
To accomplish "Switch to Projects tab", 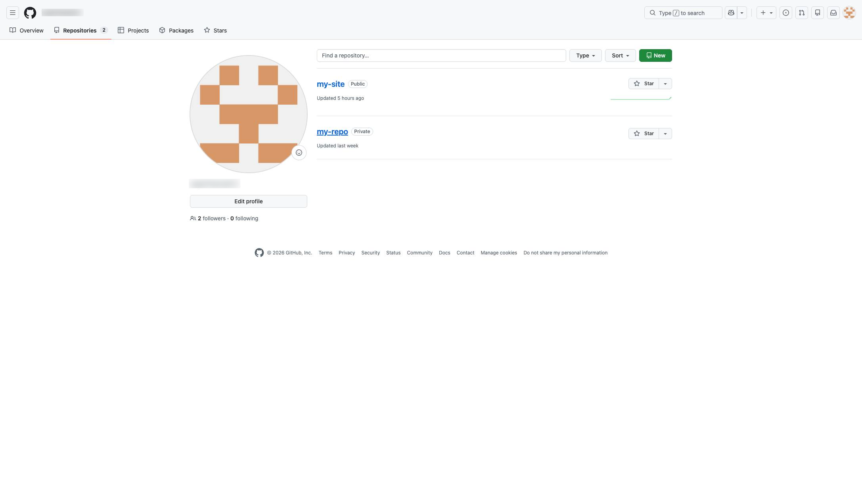I will tap(133, 31).
